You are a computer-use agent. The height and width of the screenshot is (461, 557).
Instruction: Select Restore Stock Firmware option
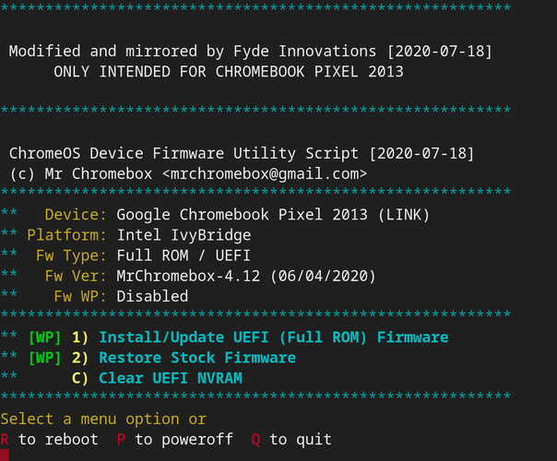[197, 358]
